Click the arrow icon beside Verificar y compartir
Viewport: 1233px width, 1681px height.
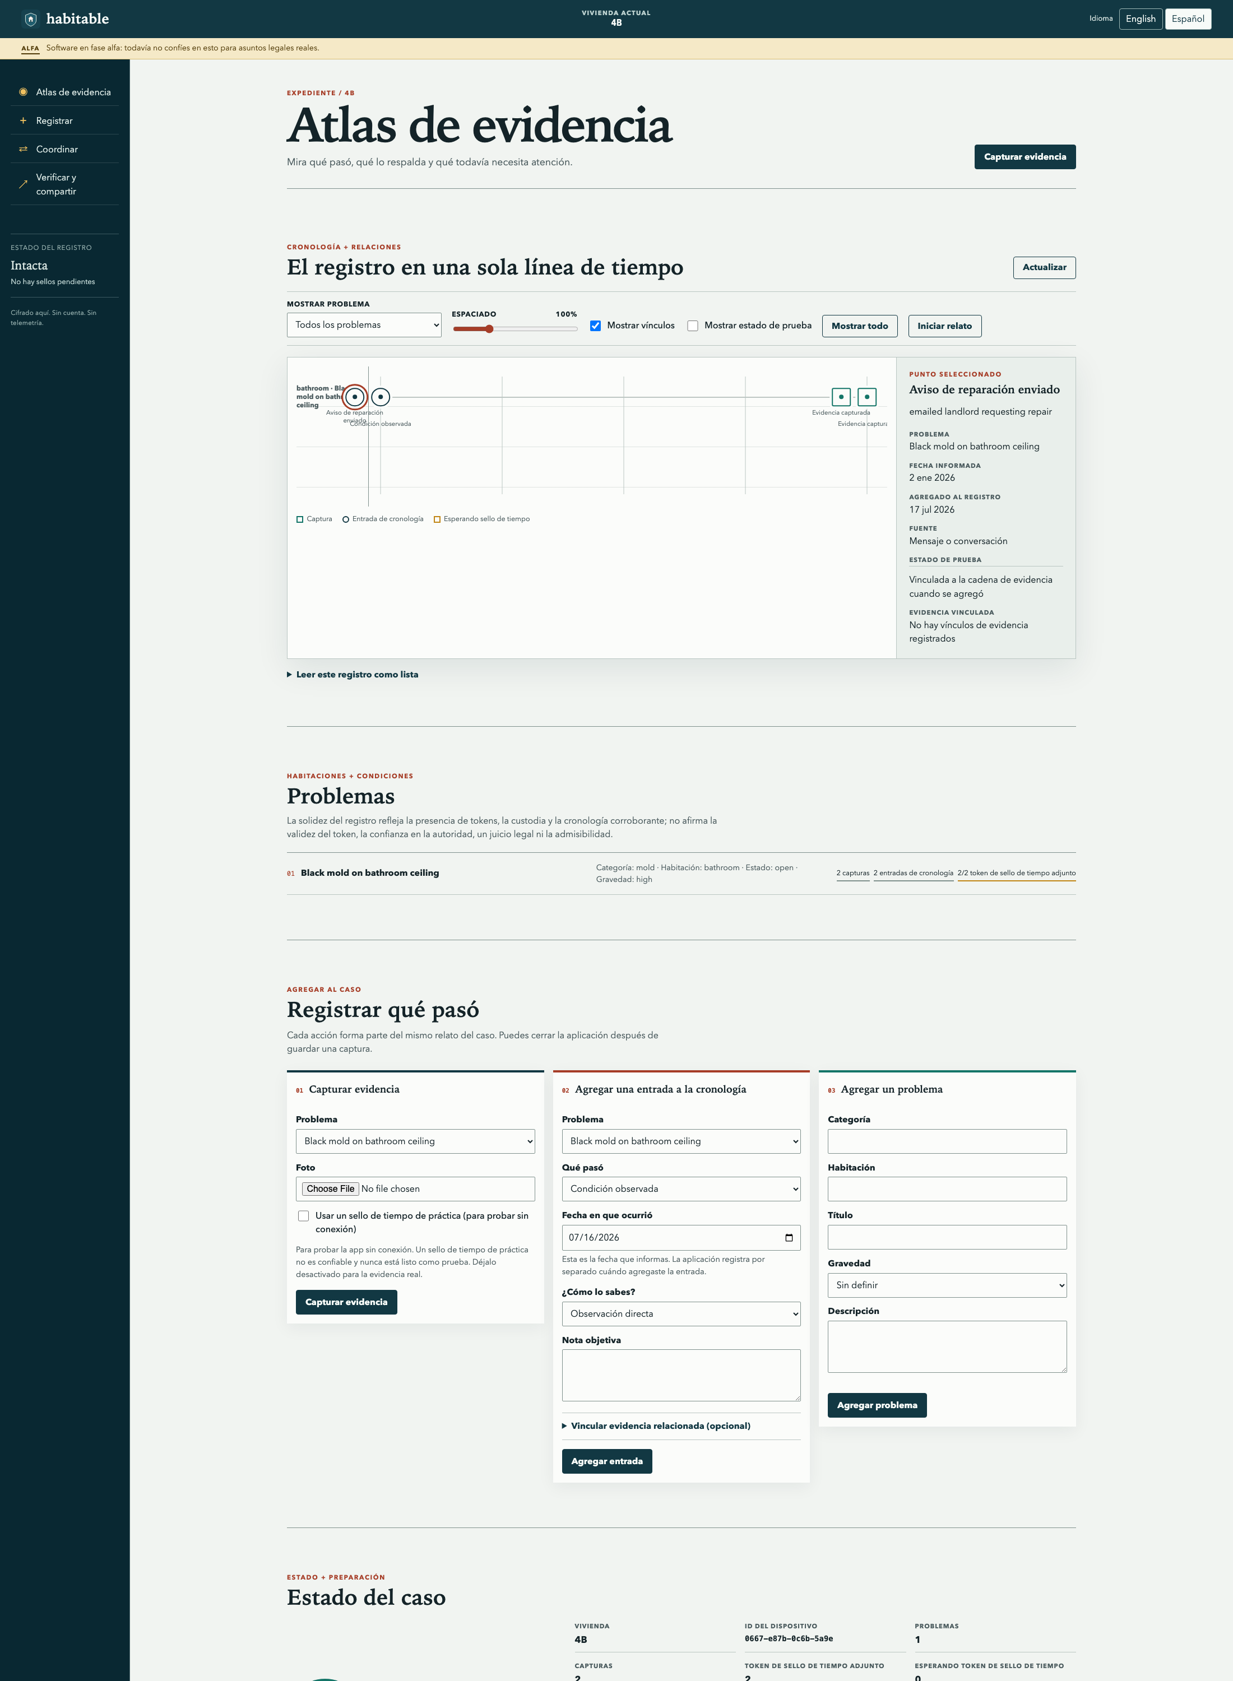[x=23, y=184]
